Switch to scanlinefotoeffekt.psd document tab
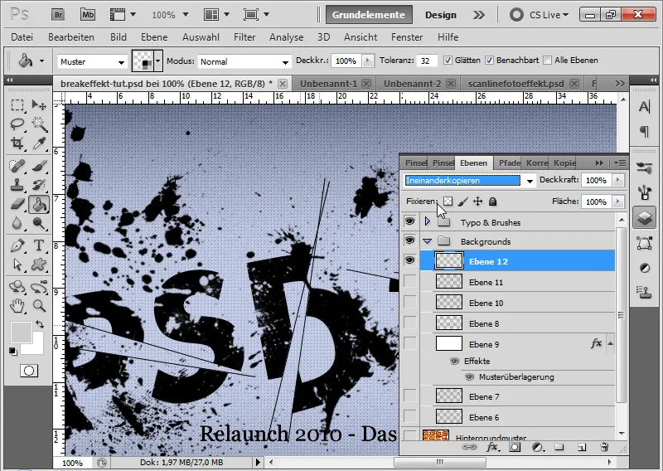 tap(515, 84)
